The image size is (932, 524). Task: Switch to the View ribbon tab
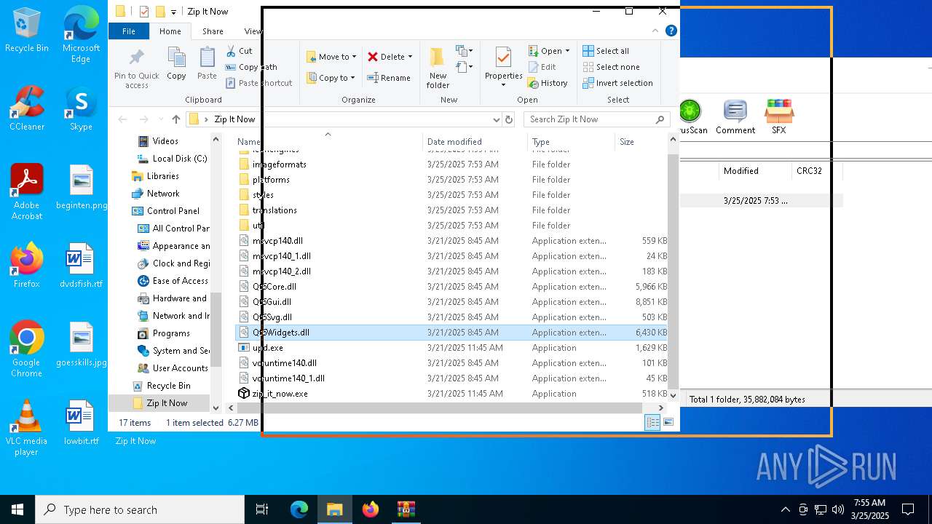coord(253,31)
